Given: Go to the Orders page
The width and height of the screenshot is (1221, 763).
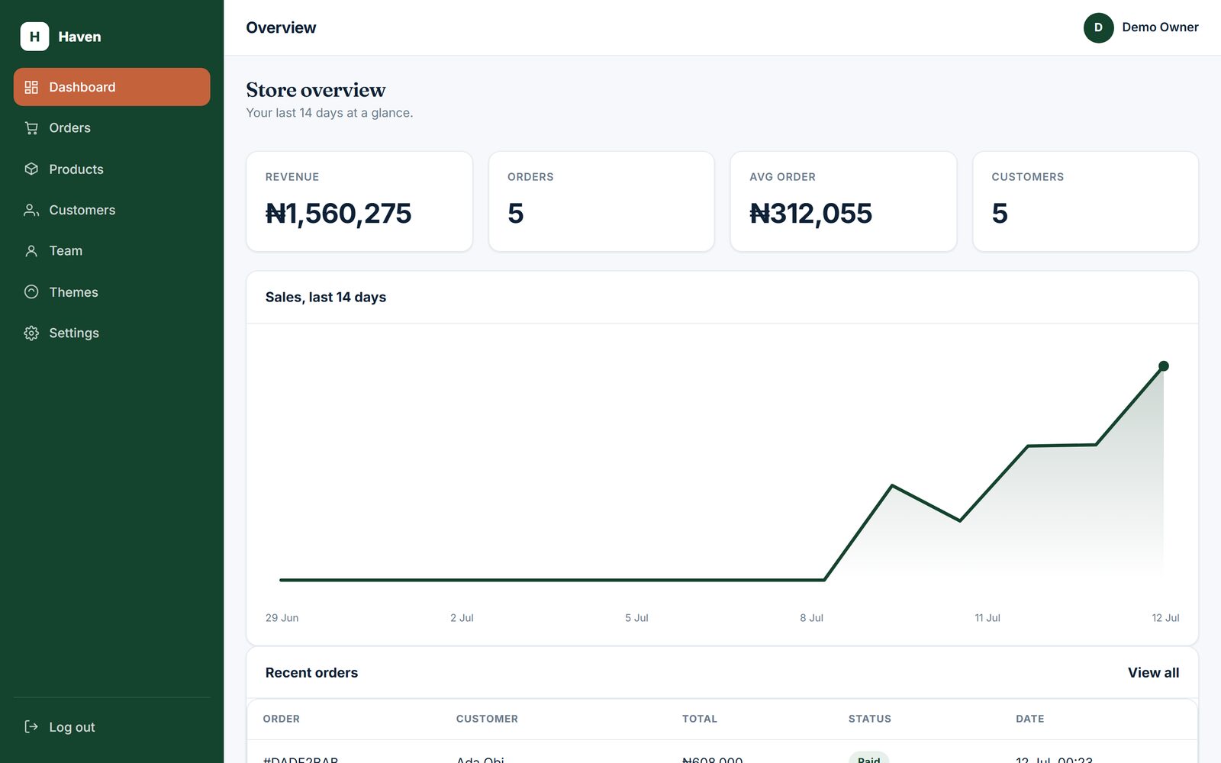Looking at the screenshot, I should click(x=111, y=128).
